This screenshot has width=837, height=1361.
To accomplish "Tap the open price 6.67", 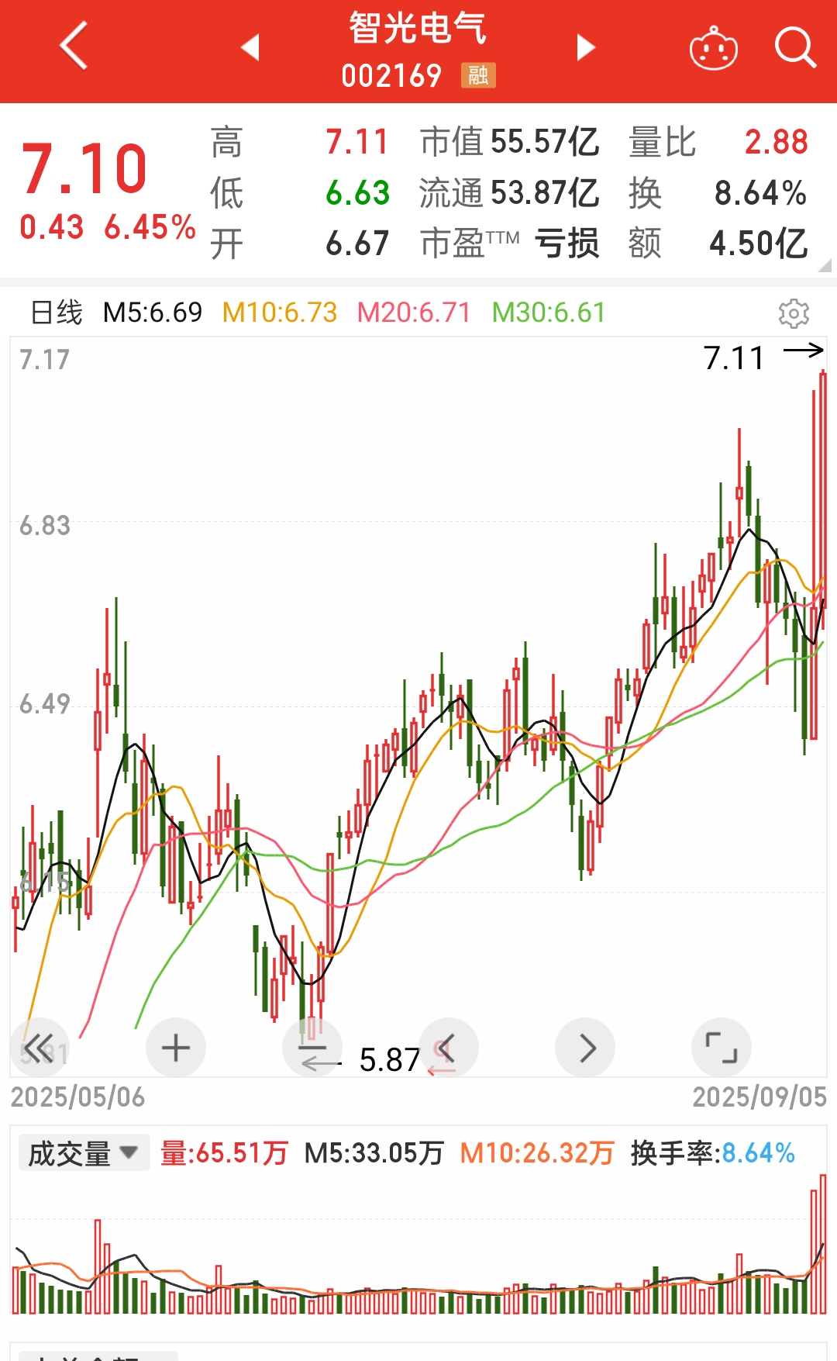I will click(357, 244).
